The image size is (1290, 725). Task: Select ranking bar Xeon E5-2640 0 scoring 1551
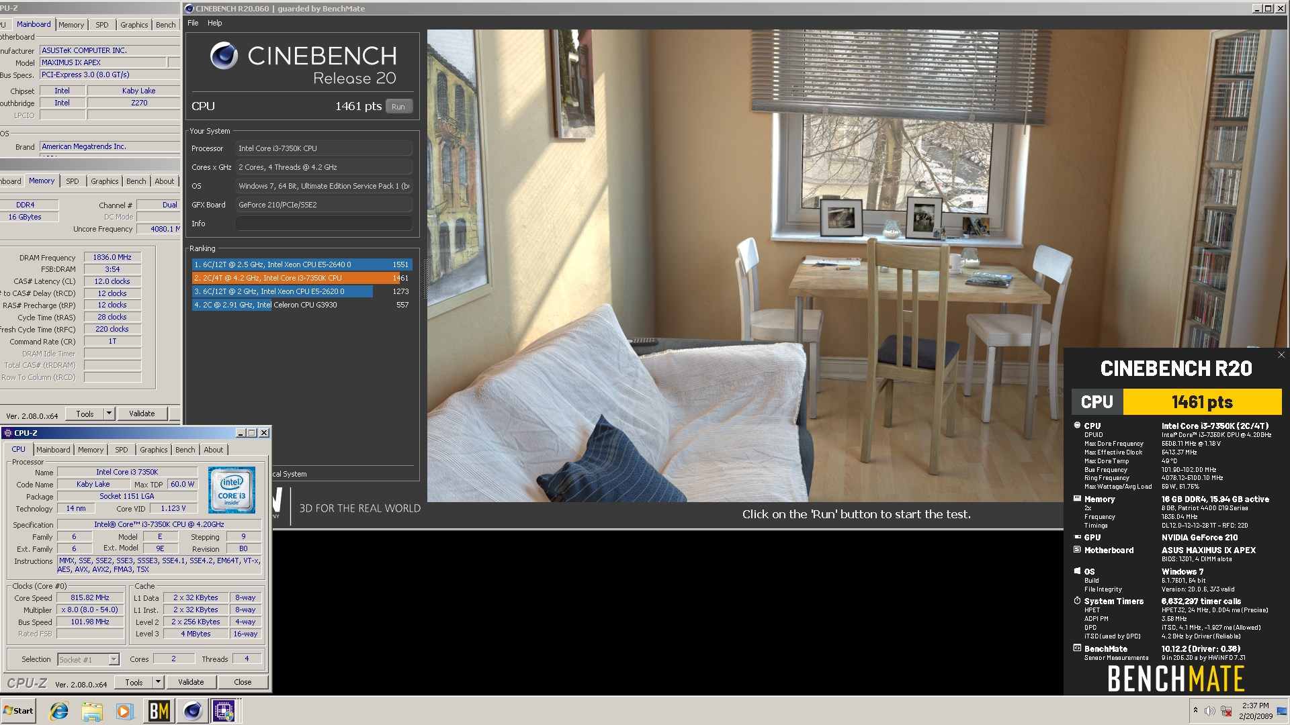[x=302, y=264]
